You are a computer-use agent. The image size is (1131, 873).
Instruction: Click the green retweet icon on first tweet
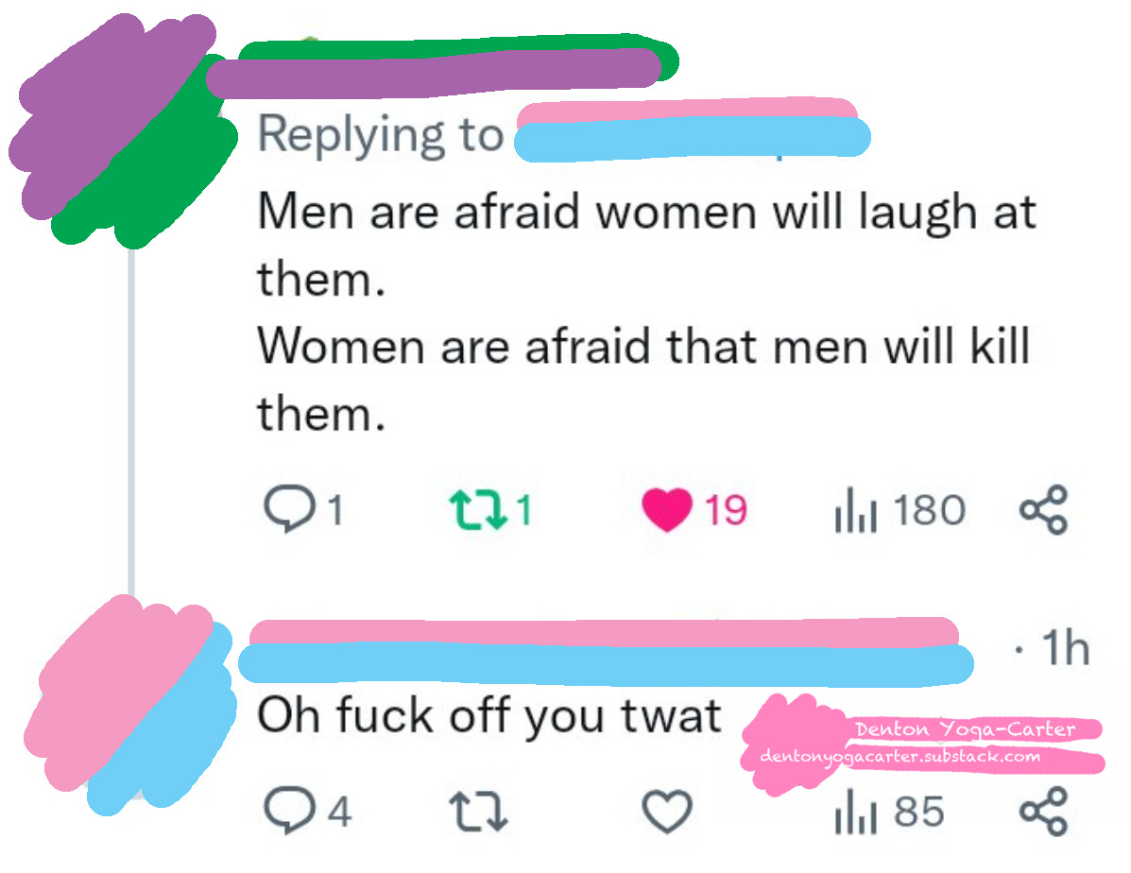coord(478,510)
